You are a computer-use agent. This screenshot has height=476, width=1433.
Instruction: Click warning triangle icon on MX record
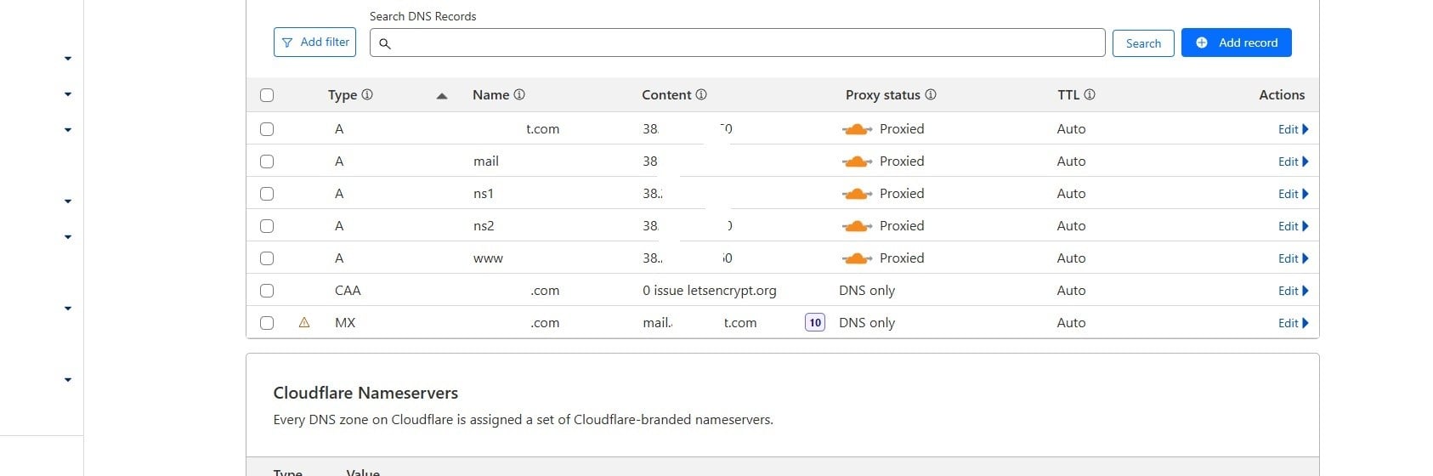(304, 323)
